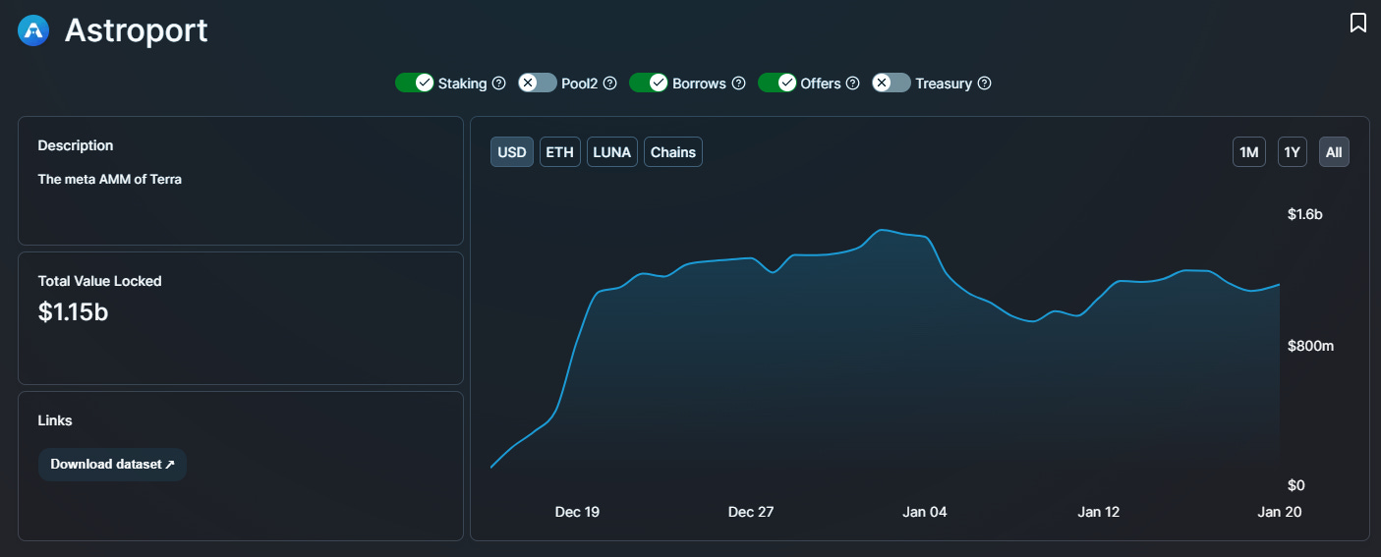
Task: Switch chart to ETH denomination
Action: coord(560,152)
